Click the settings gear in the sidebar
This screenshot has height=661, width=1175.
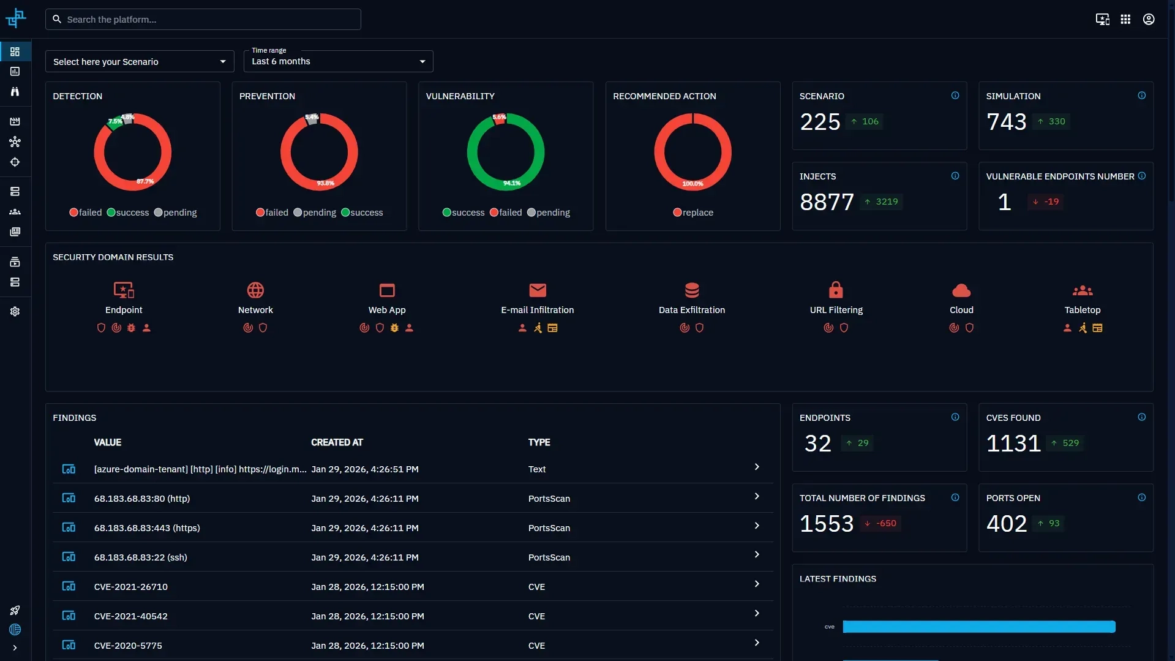tap(15, 311)
